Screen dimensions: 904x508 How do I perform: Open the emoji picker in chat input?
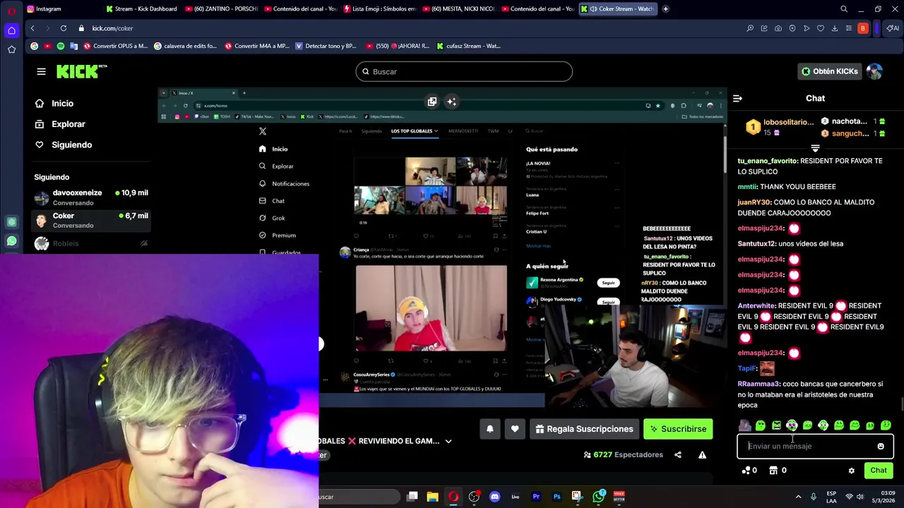point(881,446)
